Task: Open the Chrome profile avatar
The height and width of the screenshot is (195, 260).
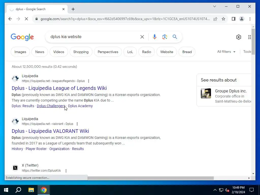Action: tap(242, 19)
